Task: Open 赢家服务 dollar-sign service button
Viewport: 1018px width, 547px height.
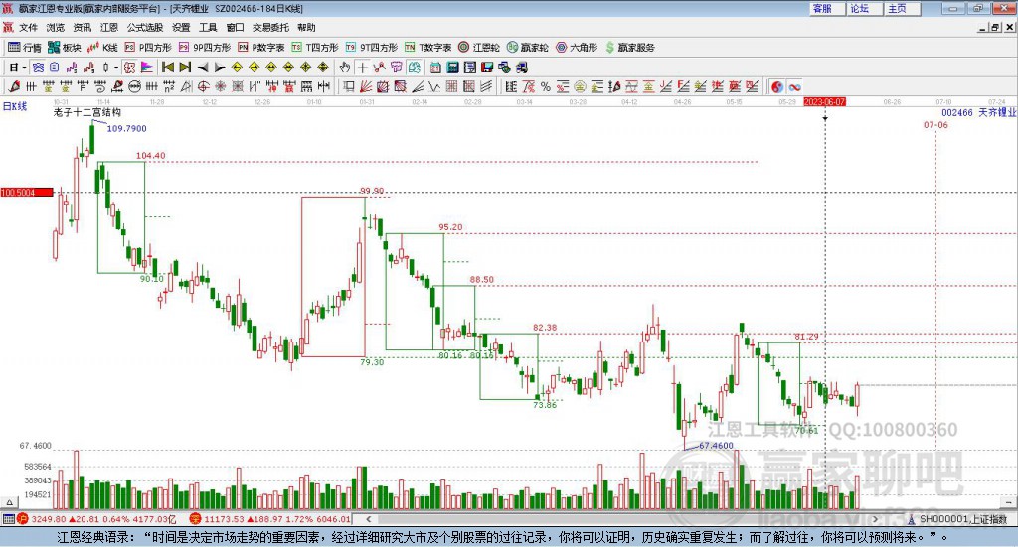Action: tap(629, 48)
